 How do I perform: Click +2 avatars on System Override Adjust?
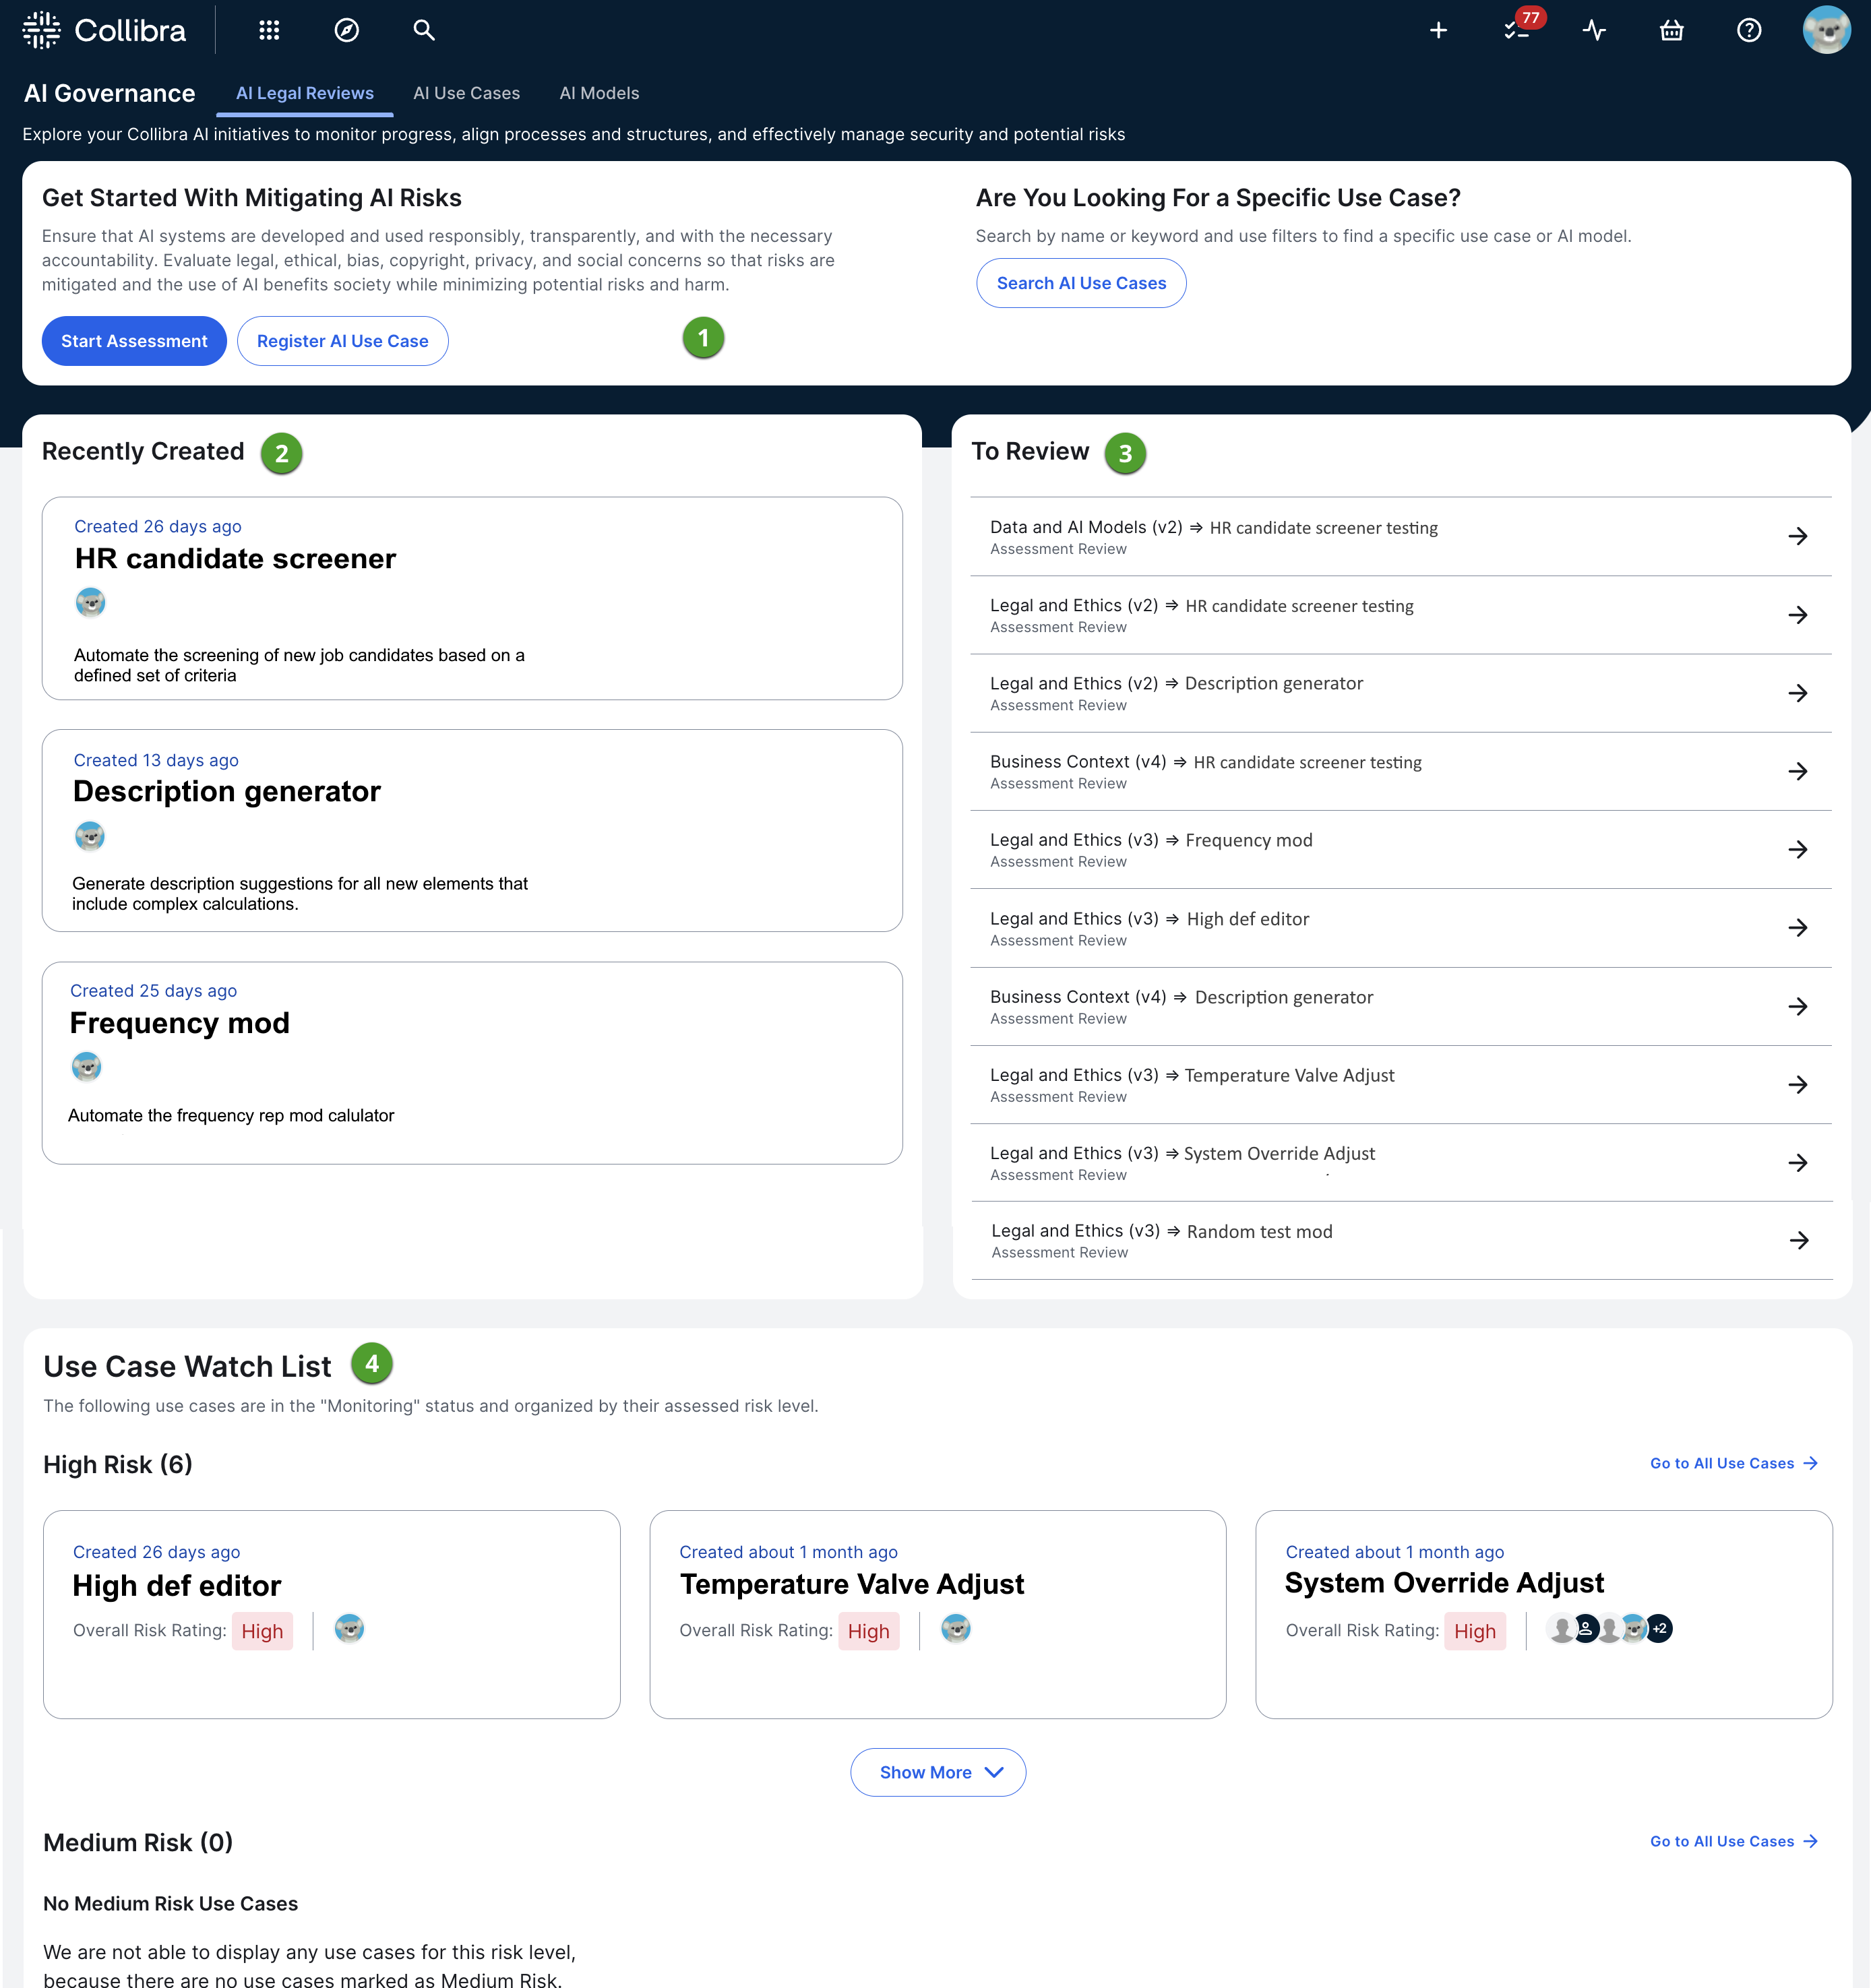tap(1660, 1629)
